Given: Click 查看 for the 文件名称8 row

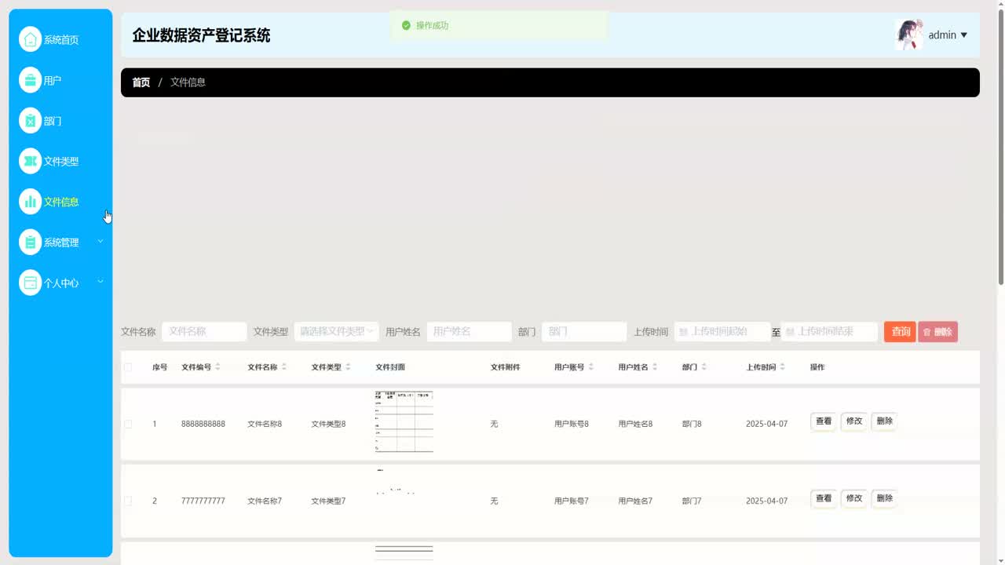Looking at the screenshot, I should pos(823,421).
